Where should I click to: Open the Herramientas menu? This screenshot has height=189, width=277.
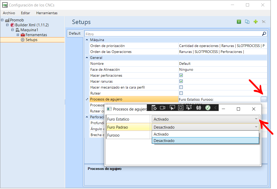pyautogui.click(x=47, y=13)
